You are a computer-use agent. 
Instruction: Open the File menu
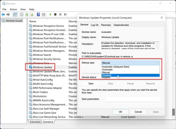tap(4, 9)
